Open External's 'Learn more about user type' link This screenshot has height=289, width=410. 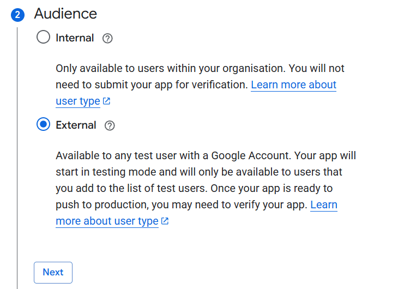(107, 221)
